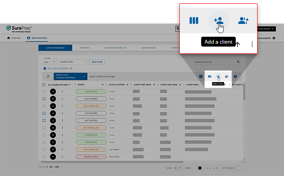
Task: Open the Document Request List tab
Action: click(116, 48)
